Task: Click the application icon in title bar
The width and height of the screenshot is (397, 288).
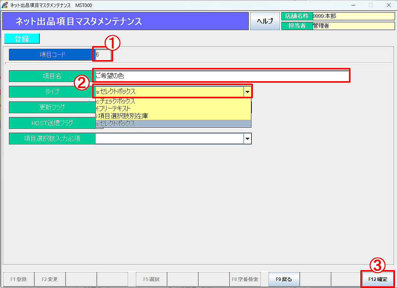Action: coord(5,5)
